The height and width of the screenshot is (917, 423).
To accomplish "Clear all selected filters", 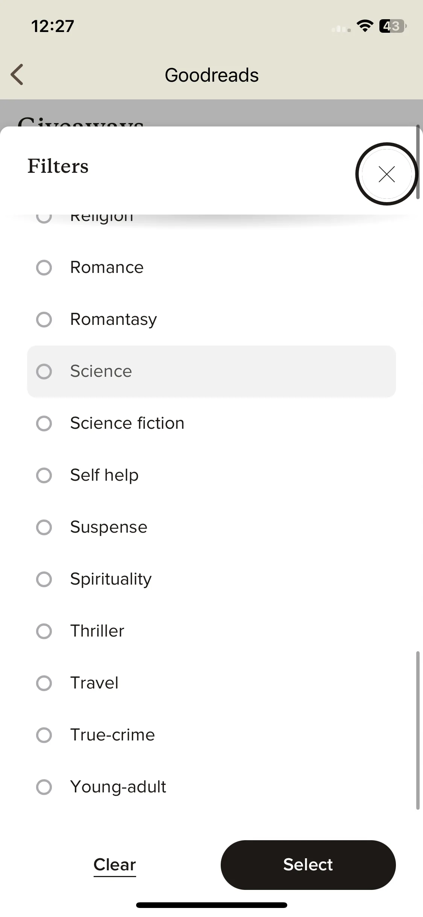I will tap(115, 865).
